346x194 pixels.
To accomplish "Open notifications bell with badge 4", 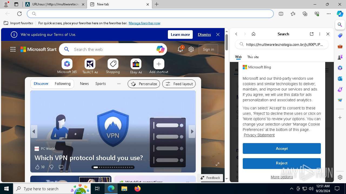I will (180, 49).
